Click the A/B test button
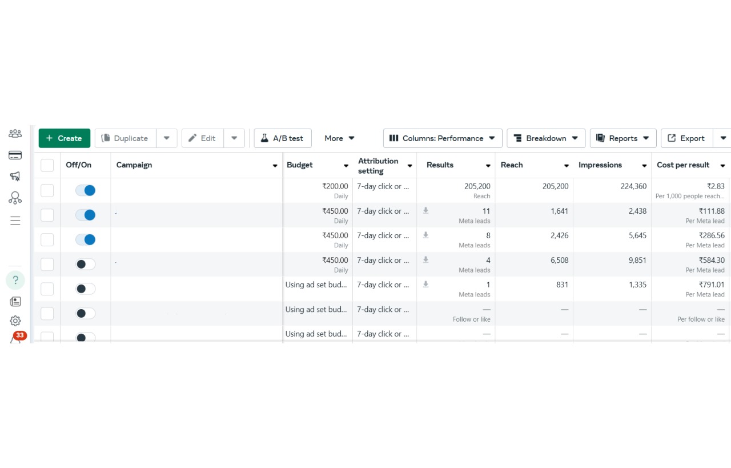This screenshot has height=468, width=731. click(283, 138)
